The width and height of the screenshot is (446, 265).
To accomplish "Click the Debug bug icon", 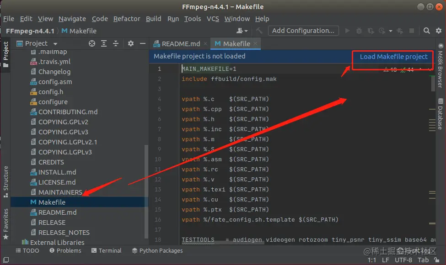I will [359, 31].
